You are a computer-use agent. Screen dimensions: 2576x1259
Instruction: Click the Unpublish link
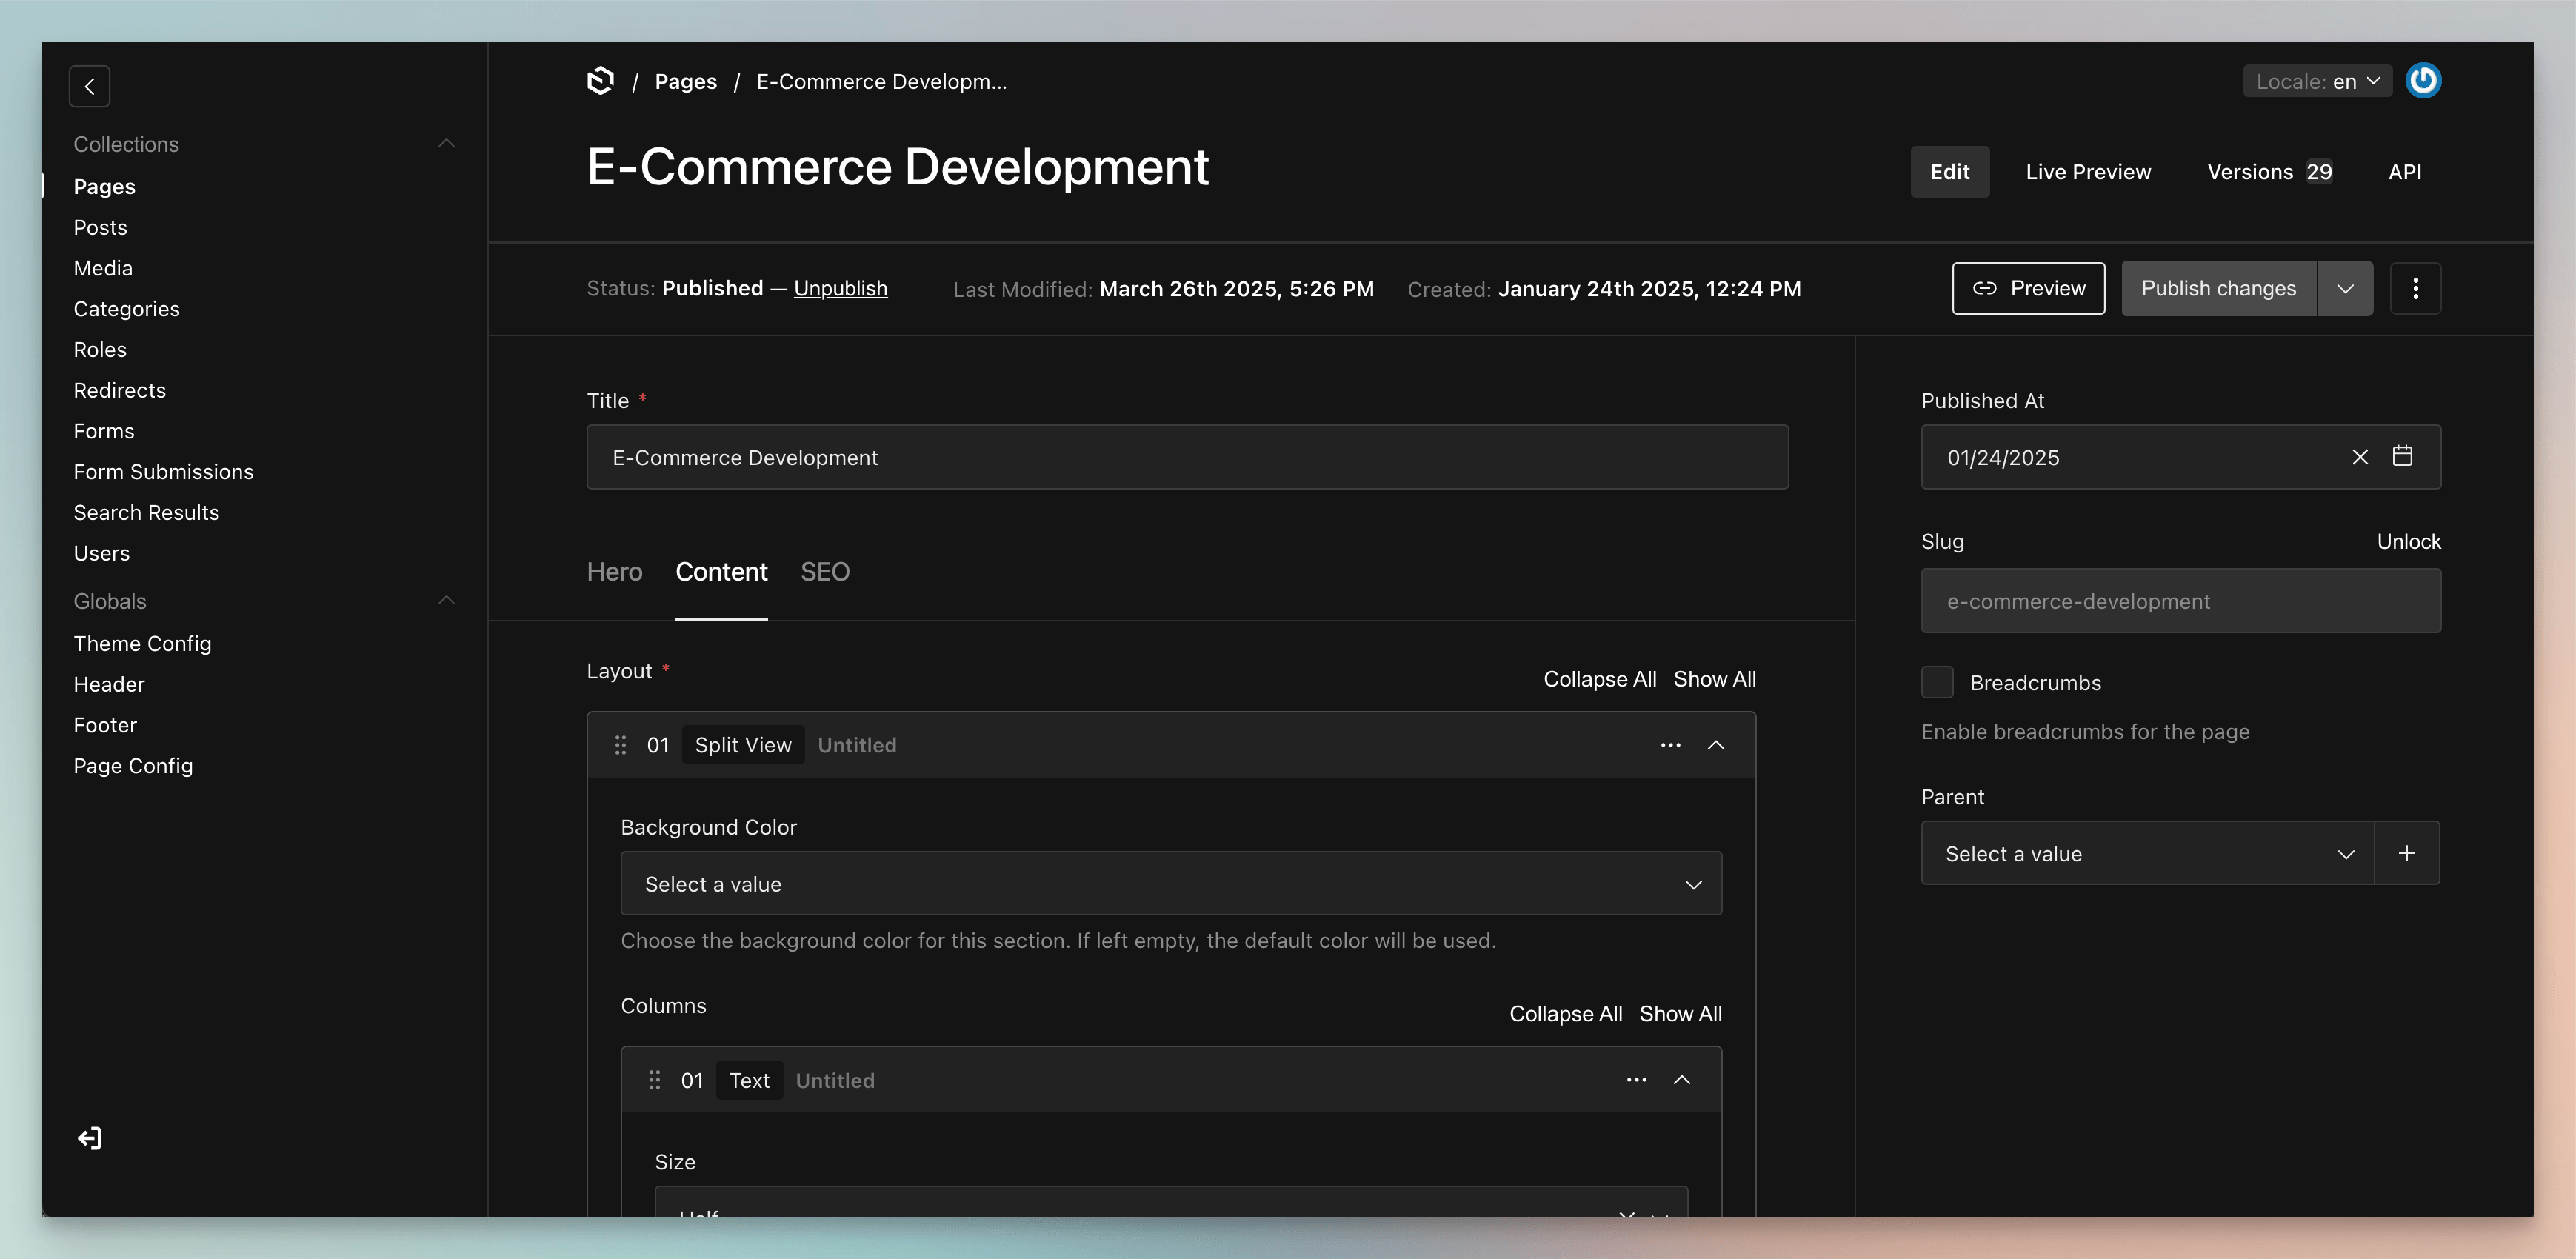tap(840, 289)
